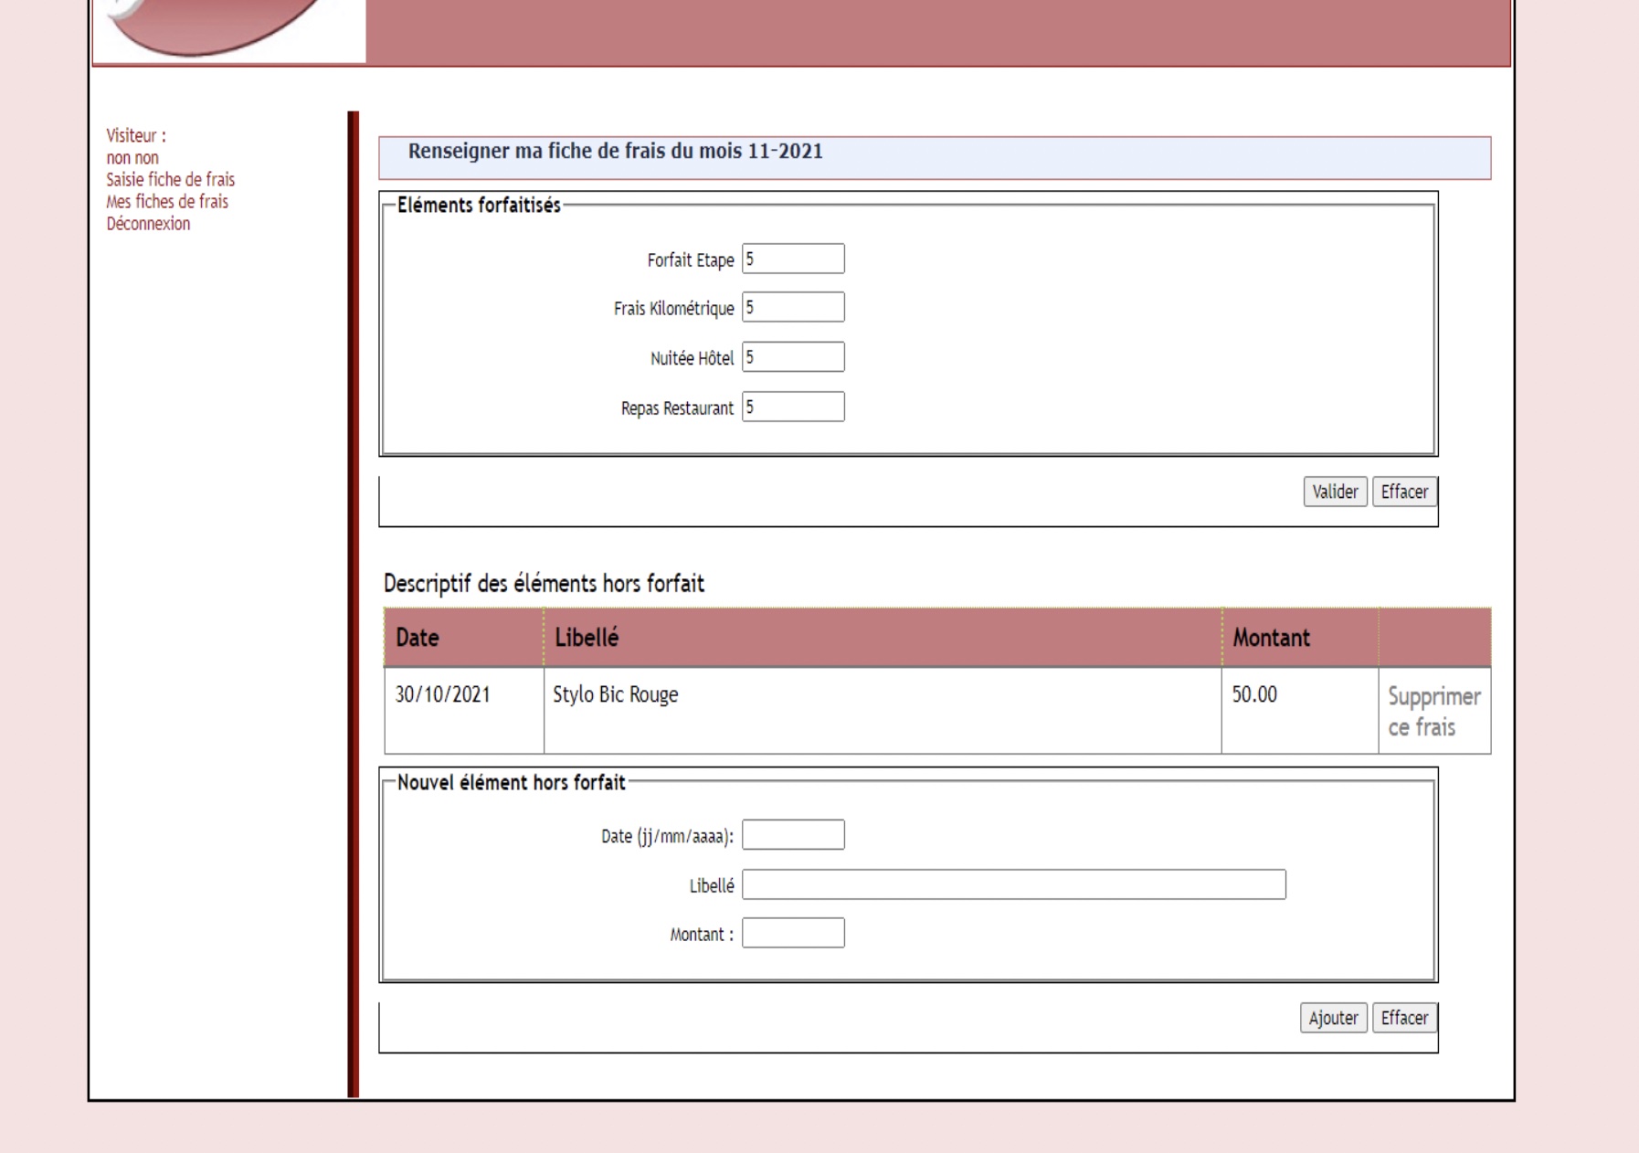Open the Saisie fiche de frais link
Screen dimensions: 1639x1153
170,179
